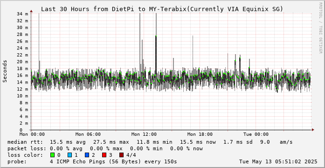Click the packet loss 0.00 % avg value
The height and width of the screenshot is (168, 325).
click(66, 148)
